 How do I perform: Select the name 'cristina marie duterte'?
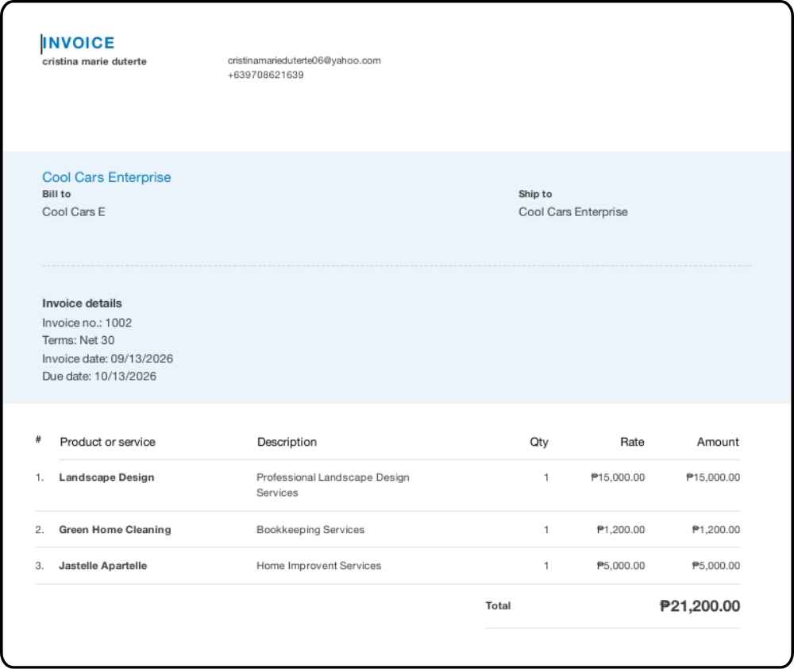[94, 61]
